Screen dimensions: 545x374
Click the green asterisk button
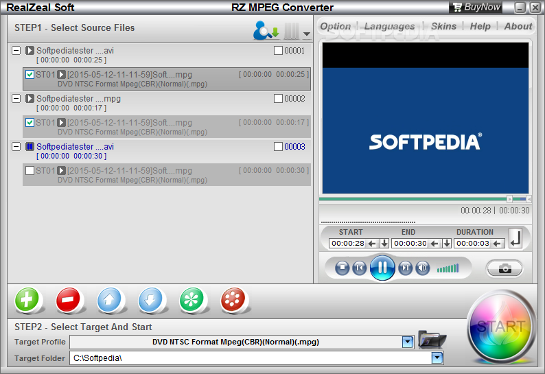[x=192, y=300]
